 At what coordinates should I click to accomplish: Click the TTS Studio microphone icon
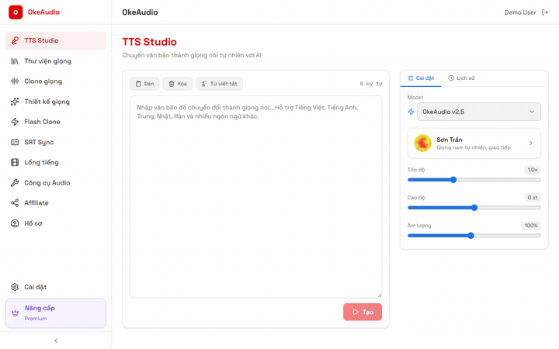coord(15,40)
